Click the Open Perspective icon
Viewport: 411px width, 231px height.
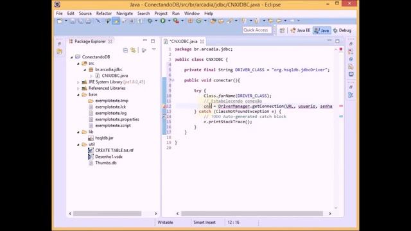click(282, 30)
